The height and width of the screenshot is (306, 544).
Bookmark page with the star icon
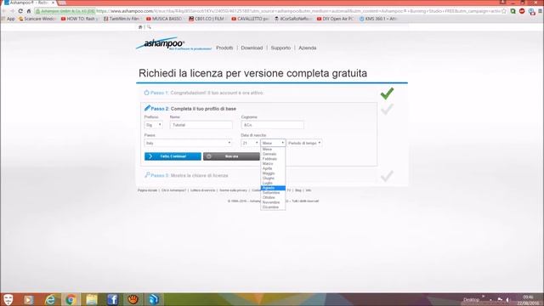point(504,11)
